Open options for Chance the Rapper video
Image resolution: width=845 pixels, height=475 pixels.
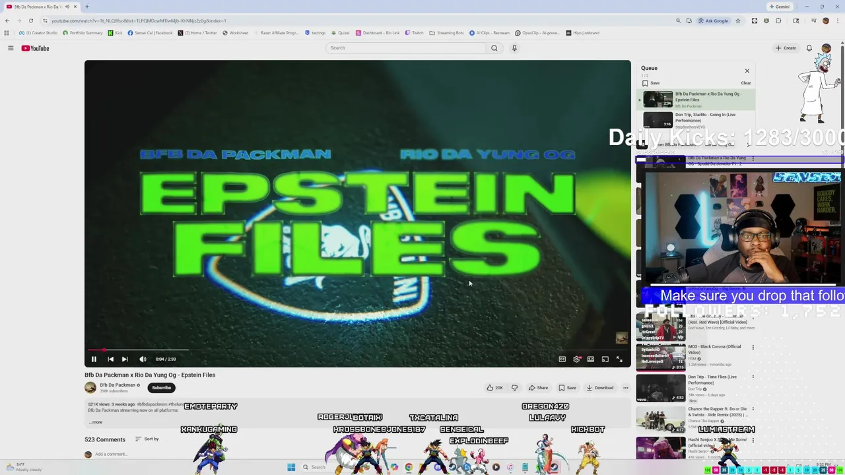tap(753, 409)
